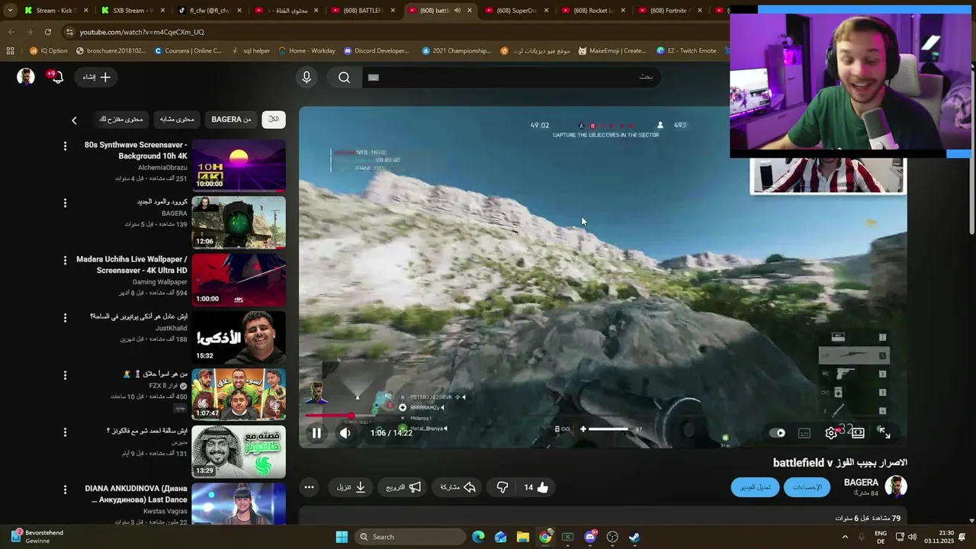Open the create (إنشاء) button
This screenshot has height=549, width=976.
(x=97, y=77)
